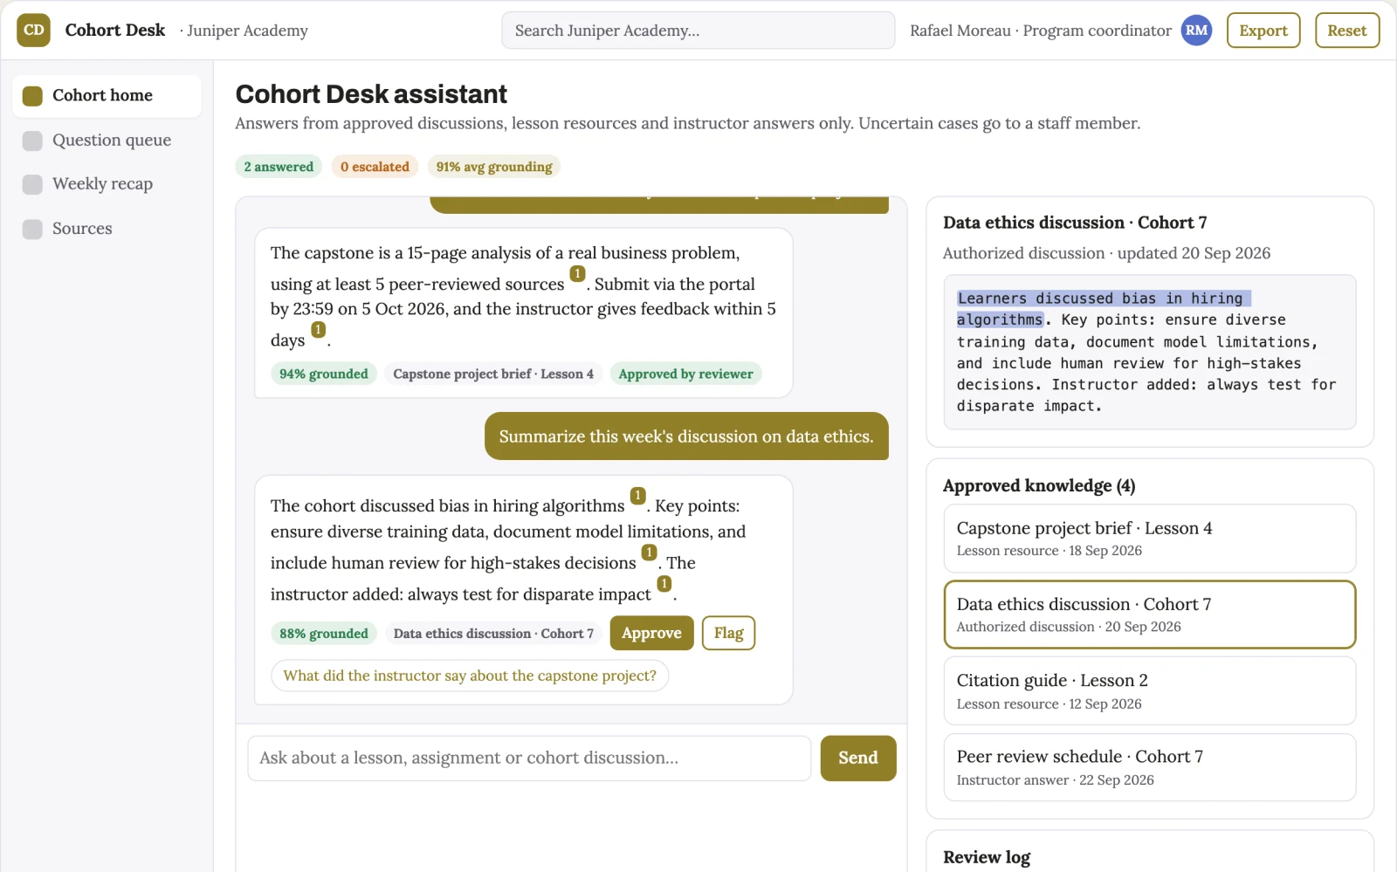
Task: Open Citation guide · Lesson 2 card
Action: coord(1150,691)
